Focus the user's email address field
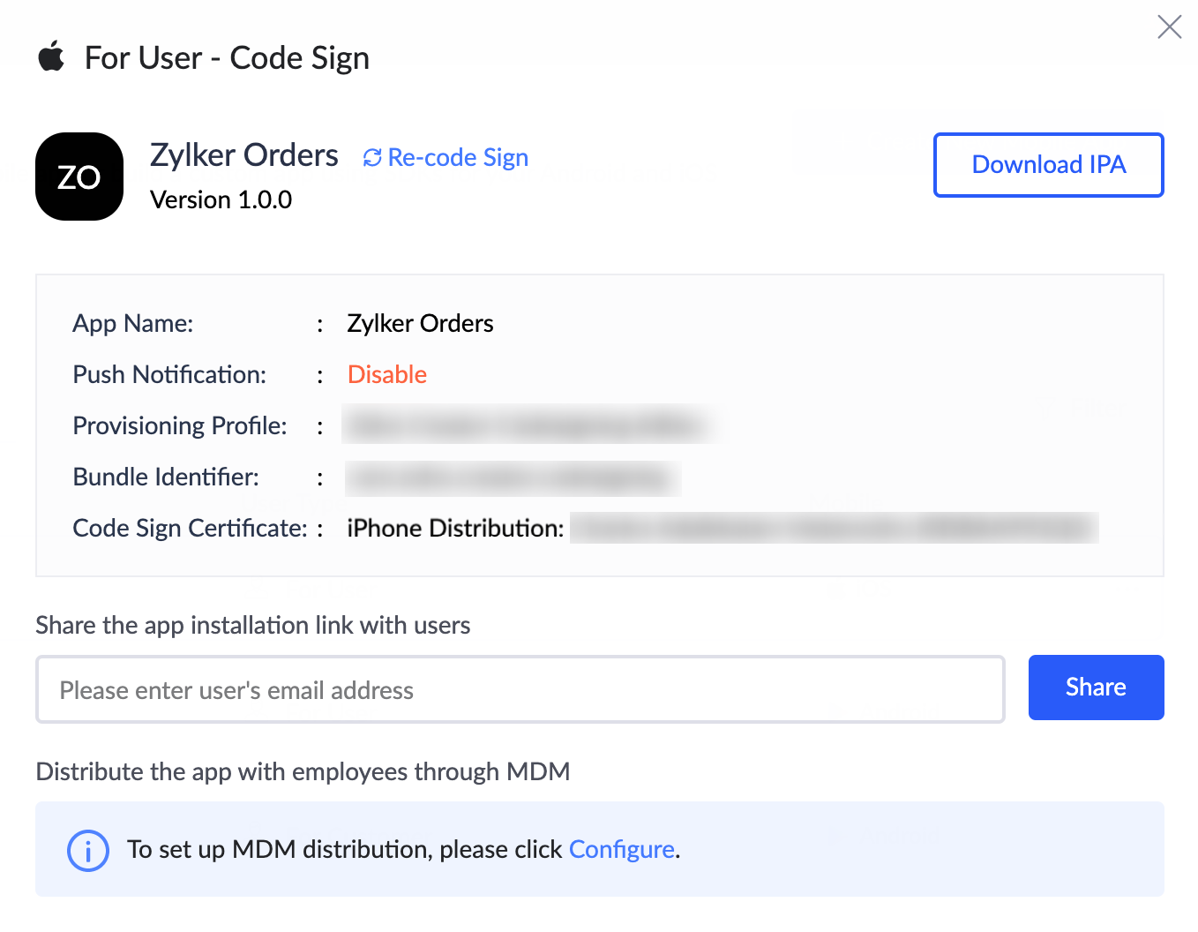This screenshot has width=1198, height=932. click(520, 689)
